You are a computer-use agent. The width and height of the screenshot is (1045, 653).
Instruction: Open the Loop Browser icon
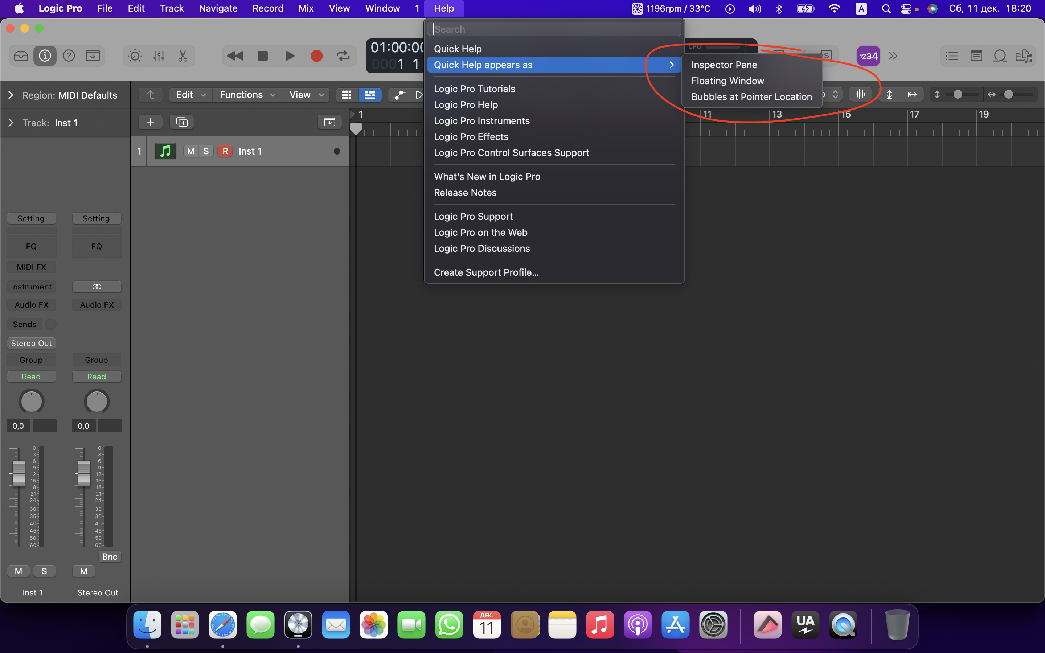pos(1000,56)
